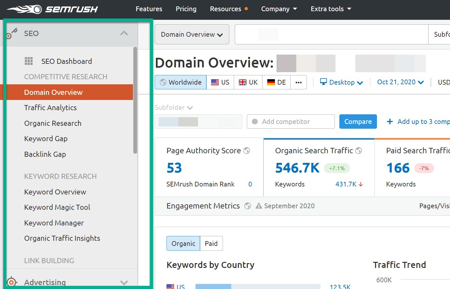Click the 546.7K organic traffic value
This screenshot has height=289, width=450.
[x=297, y=168]
